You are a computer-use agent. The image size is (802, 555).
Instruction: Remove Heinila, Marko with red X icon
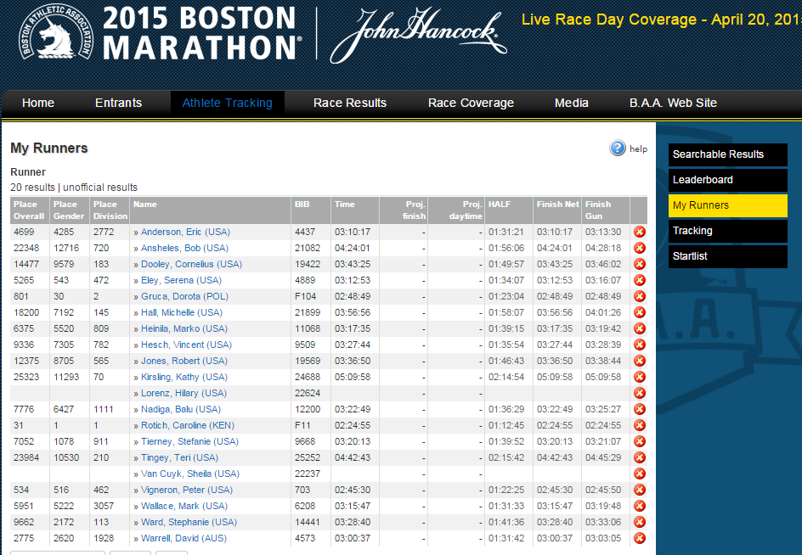(x=640, y=328)
